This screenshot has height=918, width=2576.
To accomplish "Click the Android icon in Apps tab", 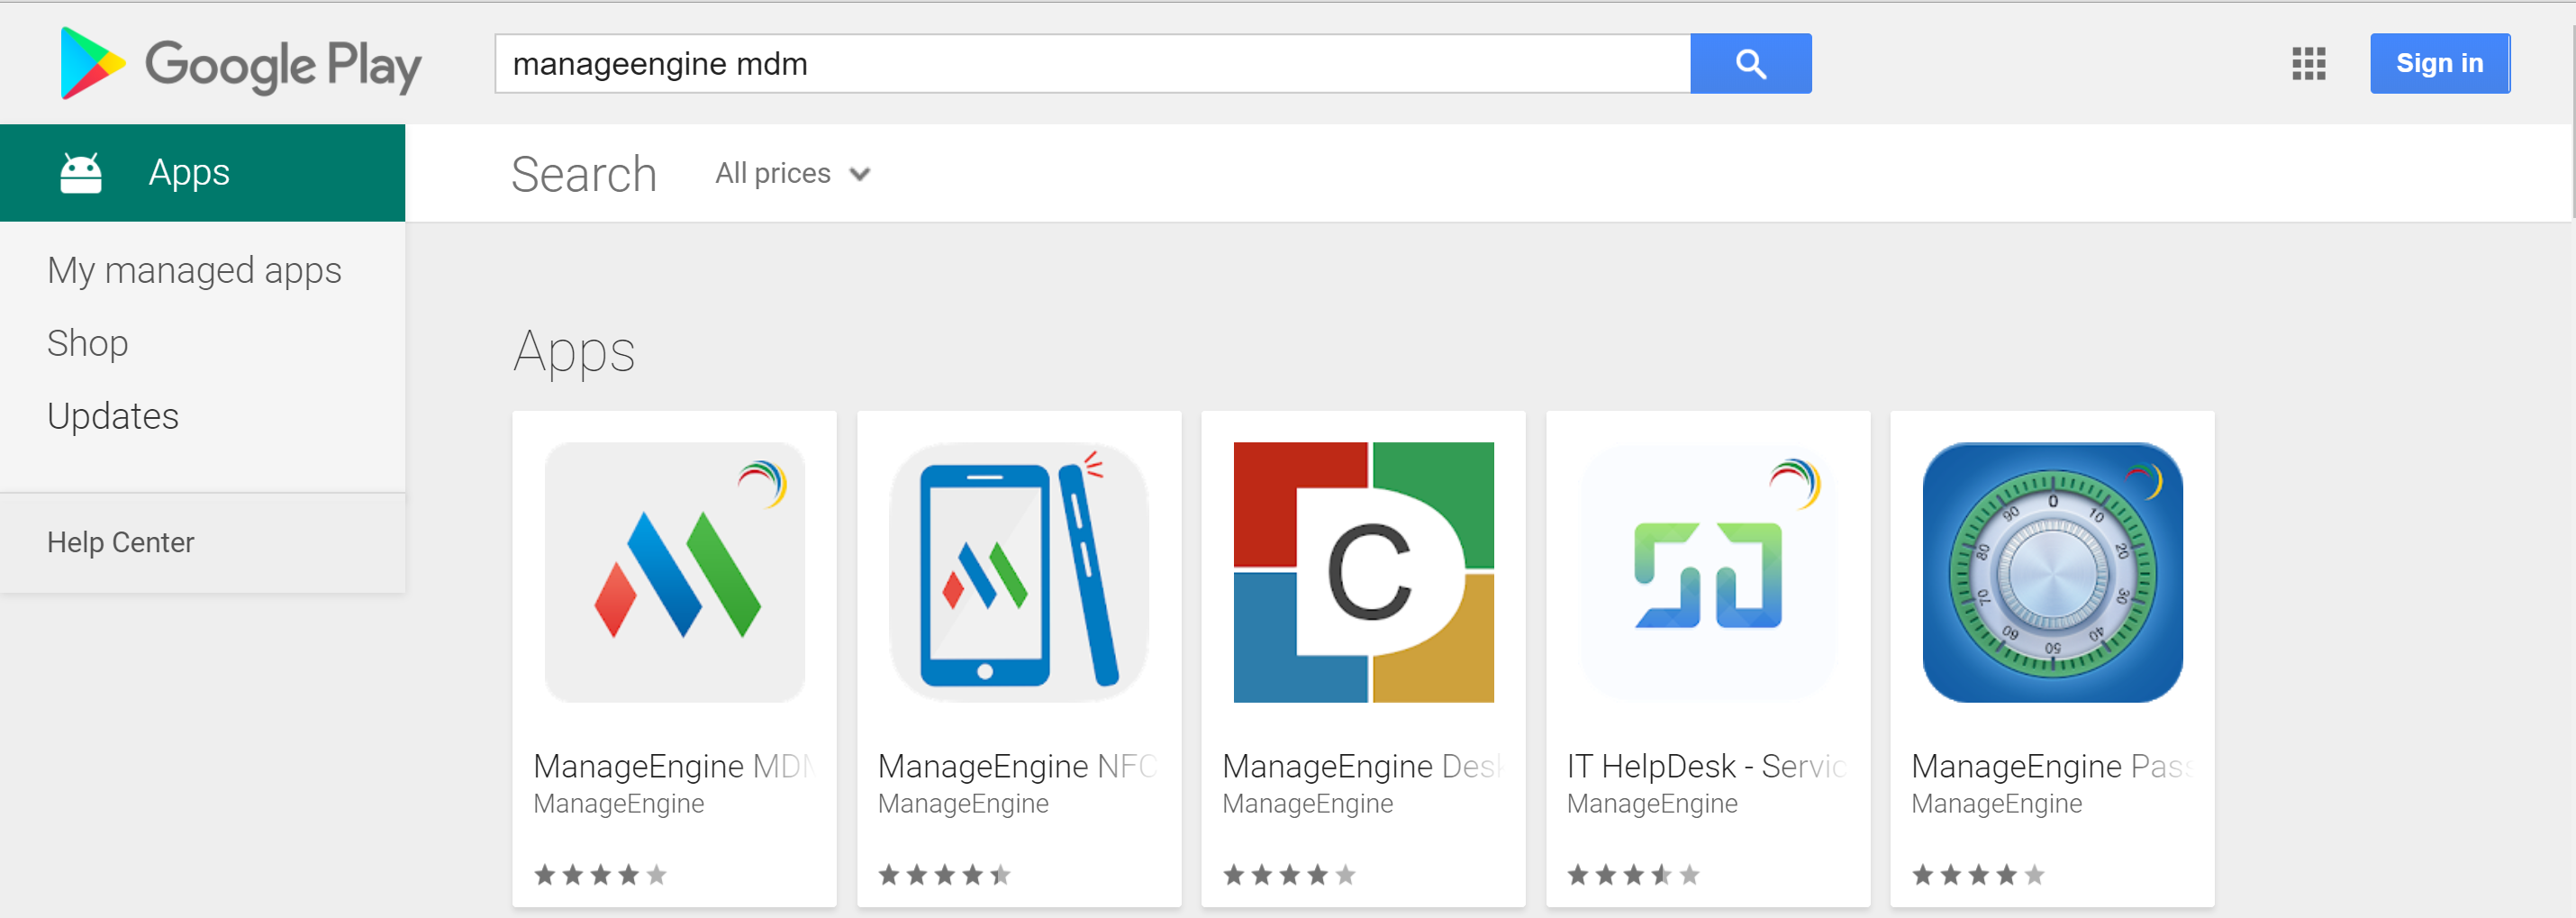I will coord(81,173).
